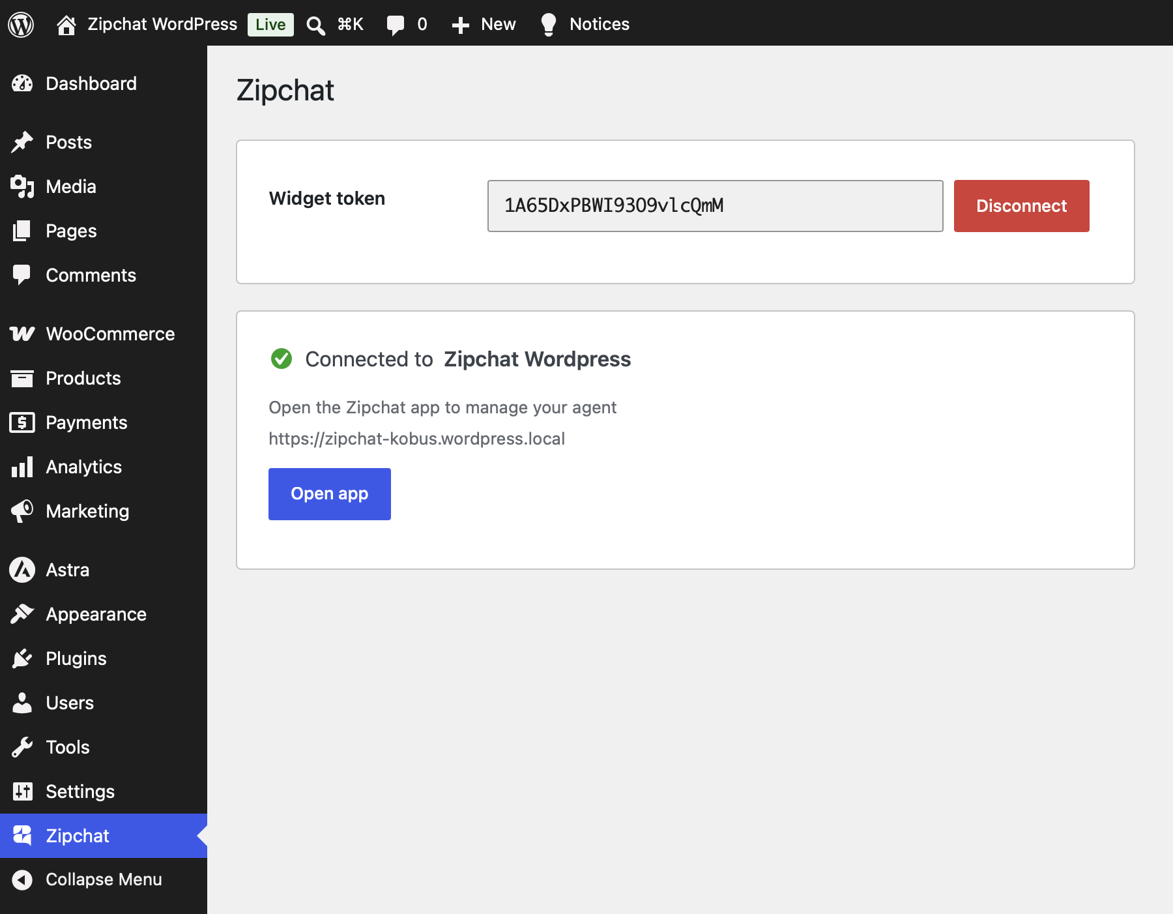1173x914 pixels.
Task: Click the Zipchat logo icon in sidebar
Action: (x=22, y=836)
